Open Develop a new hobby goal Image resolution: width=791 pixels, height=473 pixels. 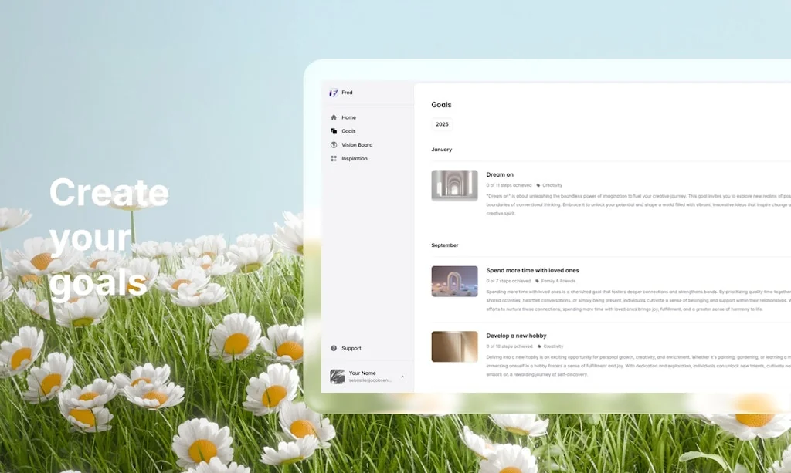click(516, 336)
